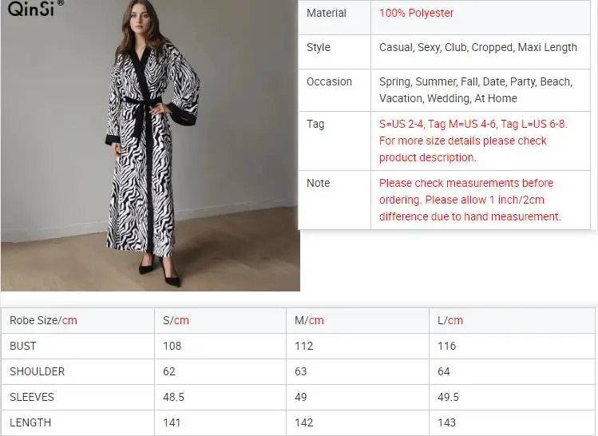Image resolution: width=598 pixels, height=436 pixels.
Task: Click the Casual, Sexy, Club style description
Action: (477, 47)
